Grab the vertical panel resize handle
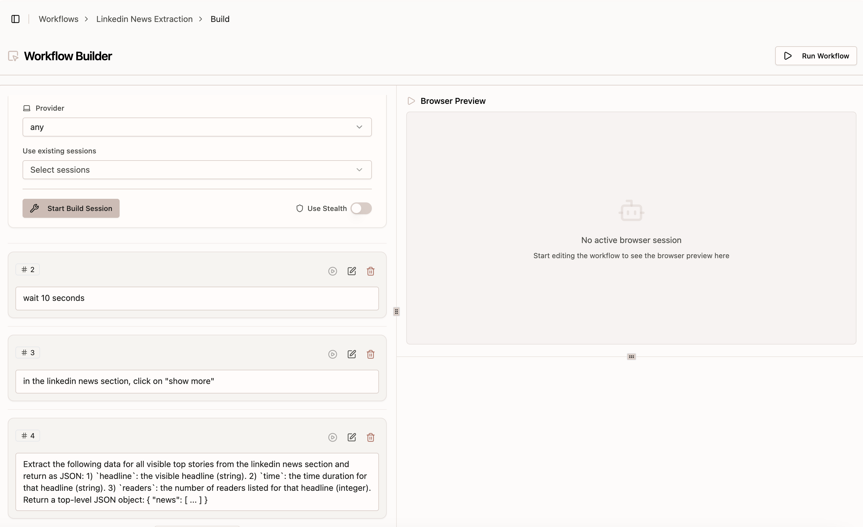The height and width of the screenshot is (527, 863). (x=396, y=312)
